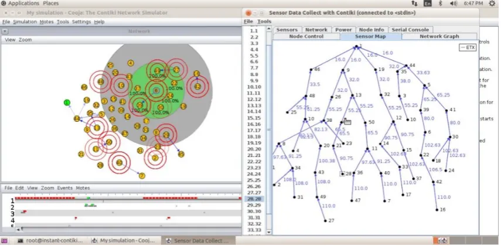This screenshot has height=246, width=501.
Task: Click node list scrollbar down arrow
Action: (269, 233)
